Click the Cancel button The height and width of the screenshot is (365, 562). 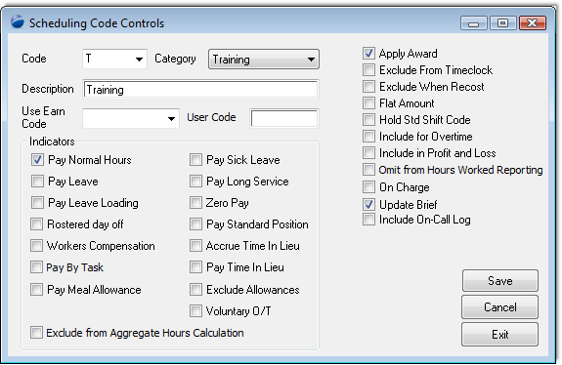pyautogui.click(x=500, y=307)
